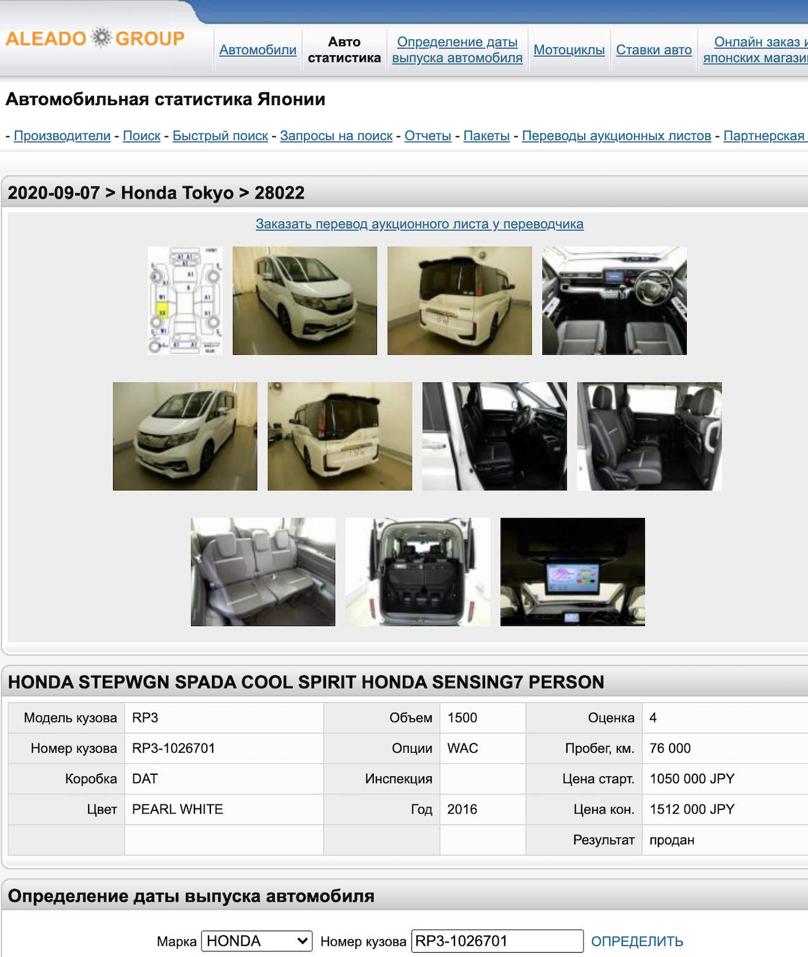
Task: Expand the Марка dropdown showing HONDA
Action: tap(257, 941)
